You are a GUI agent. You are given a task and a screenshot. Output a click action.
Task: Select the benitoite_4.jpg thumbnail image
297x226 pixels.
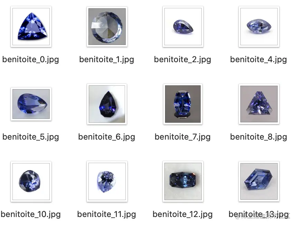[x=259, y=27]
